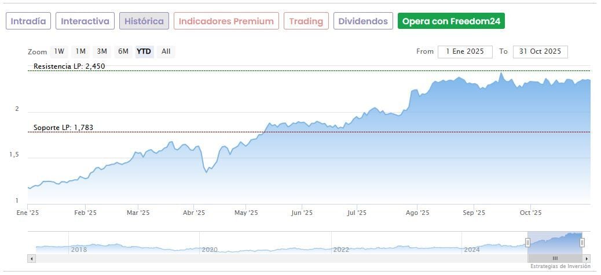The image size is (601, 275).
Task: Open the Estrategias de Inversión link
Action: 560,267
